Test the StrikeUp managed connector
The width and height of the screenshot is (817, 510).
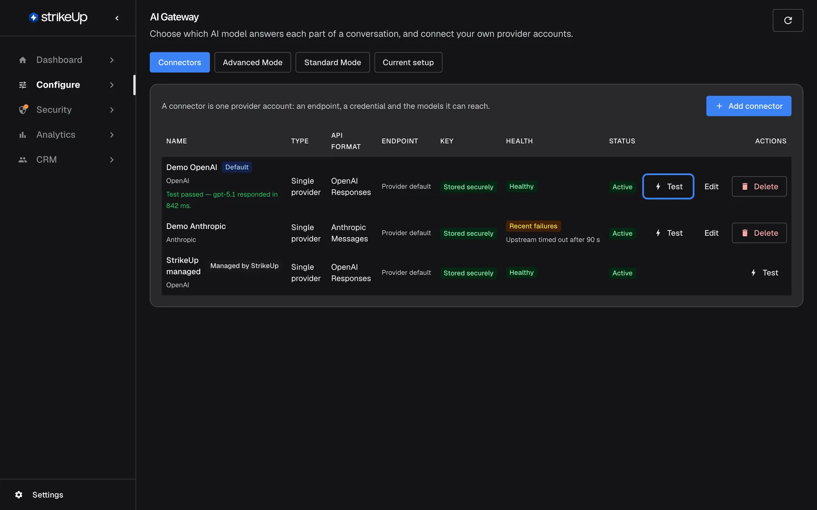764,272
